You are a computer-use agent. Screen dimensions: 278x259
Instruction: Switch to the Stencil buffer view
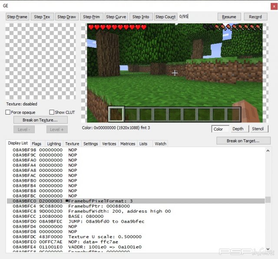pyautogui.click(x=258, y=129)
